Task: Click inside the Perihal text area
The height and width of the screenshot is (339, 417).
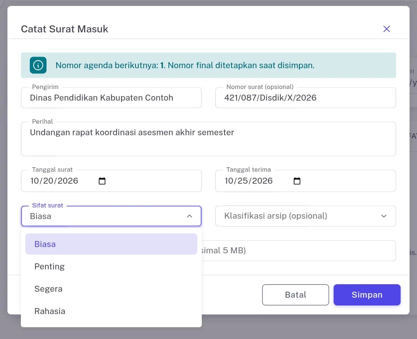Action: pyautogui.click(x=208, y=139)
